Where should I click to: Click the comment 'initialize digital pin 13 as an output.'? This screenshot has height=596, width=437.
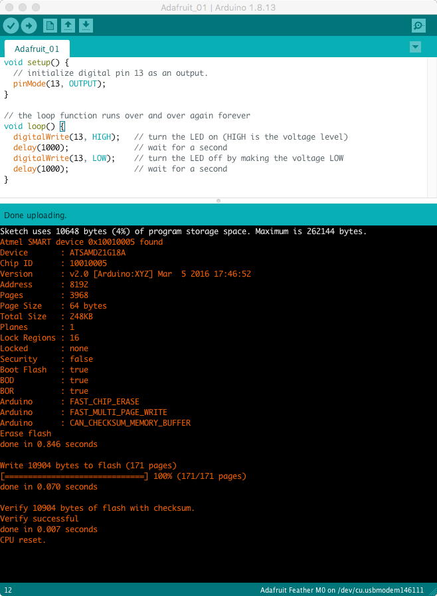click(x=118, y=73)
